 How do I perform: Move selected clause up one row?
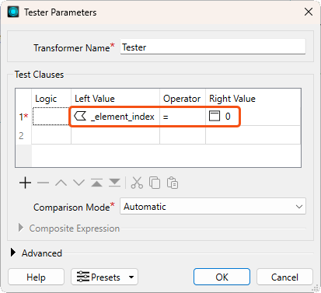tap(61, 183)
